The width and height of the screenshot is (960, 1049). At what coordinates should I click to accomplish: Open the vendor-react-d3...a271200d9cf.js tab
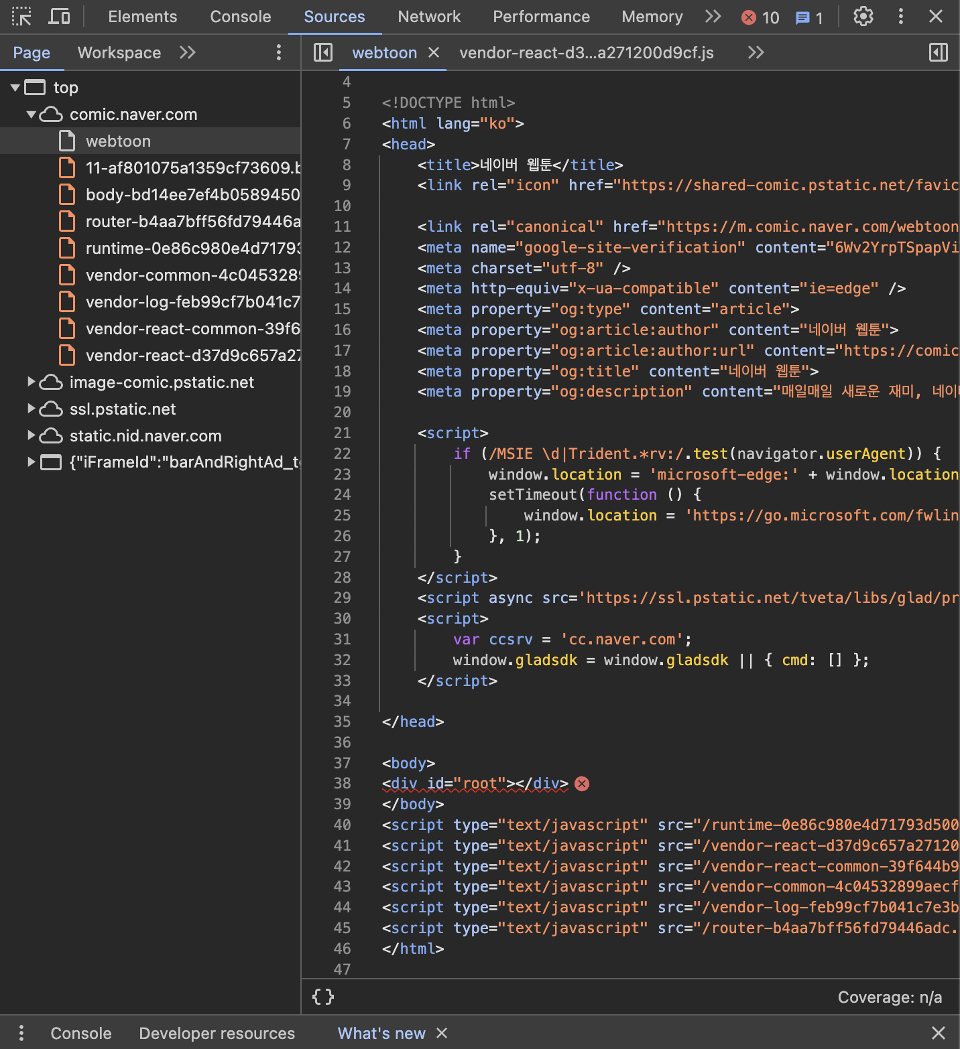click(x=587, y=52)
